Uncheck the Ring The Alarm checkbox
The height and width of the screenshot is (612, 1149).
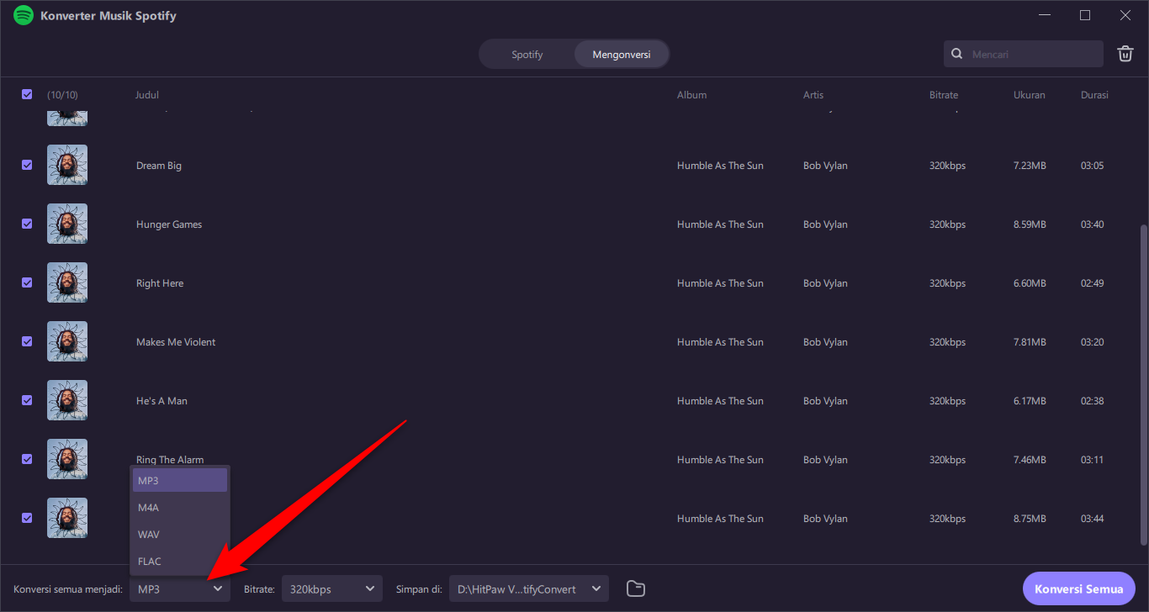pos(27,459)
